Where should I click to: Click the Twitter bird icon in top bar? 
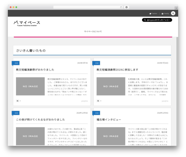pos(150,14)
